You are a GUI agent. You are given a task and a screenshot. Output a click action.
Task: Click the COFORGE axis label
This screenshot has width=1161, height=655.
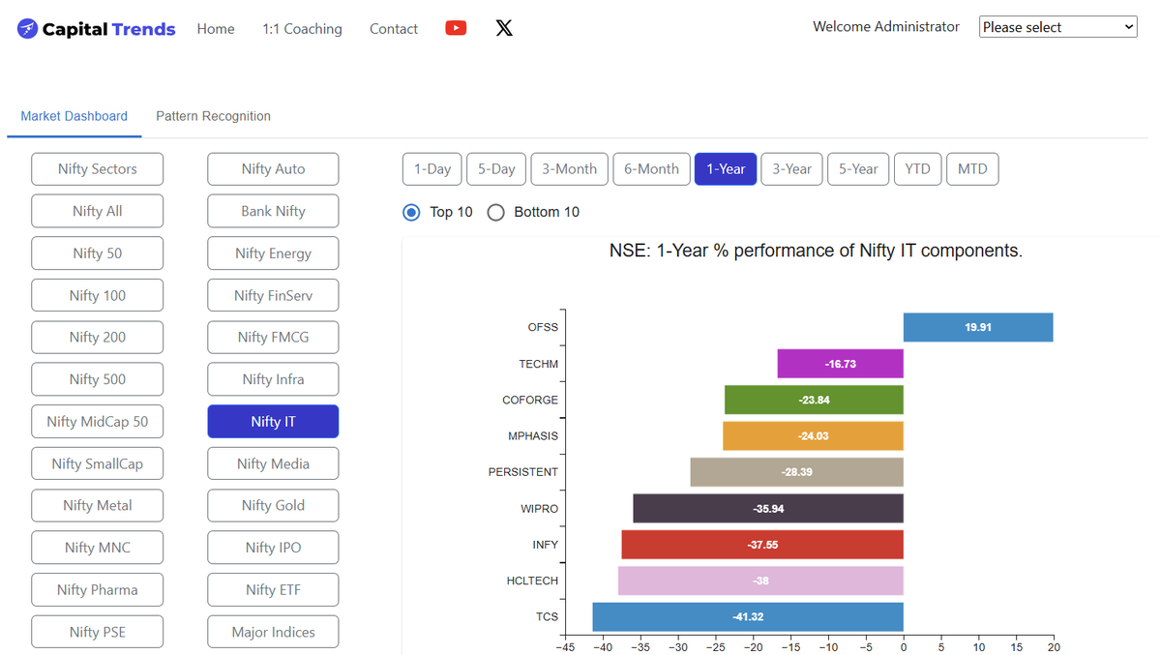coord(530,400)
